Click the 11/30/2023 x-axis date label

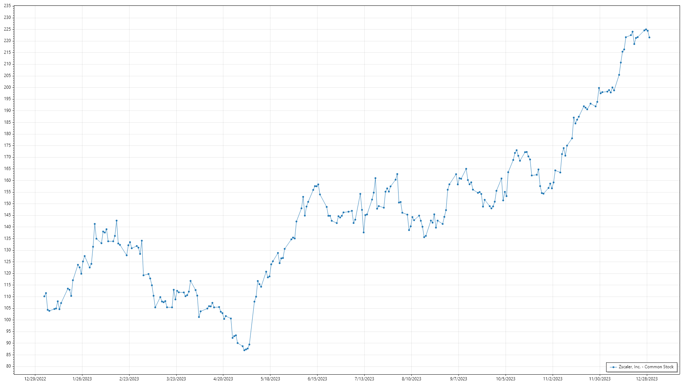click(x=599, y=379)
